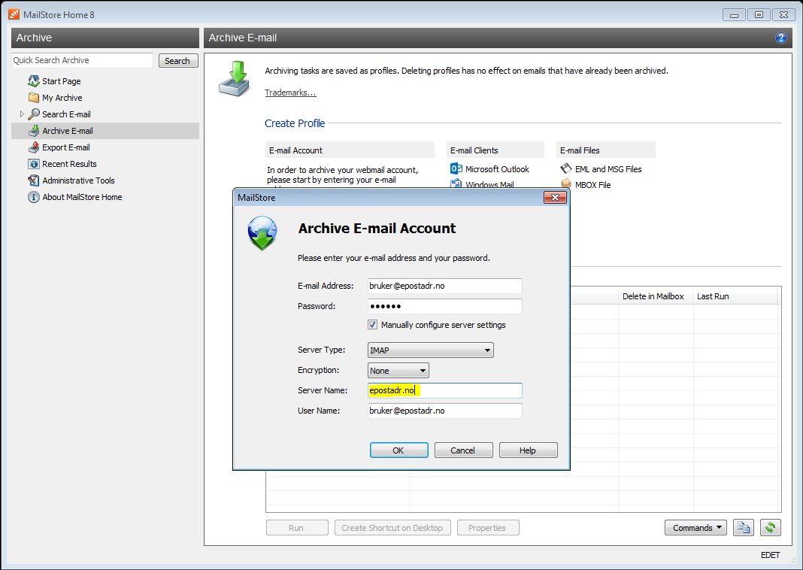Maximize the MailStore Home window

coord(759,15)
